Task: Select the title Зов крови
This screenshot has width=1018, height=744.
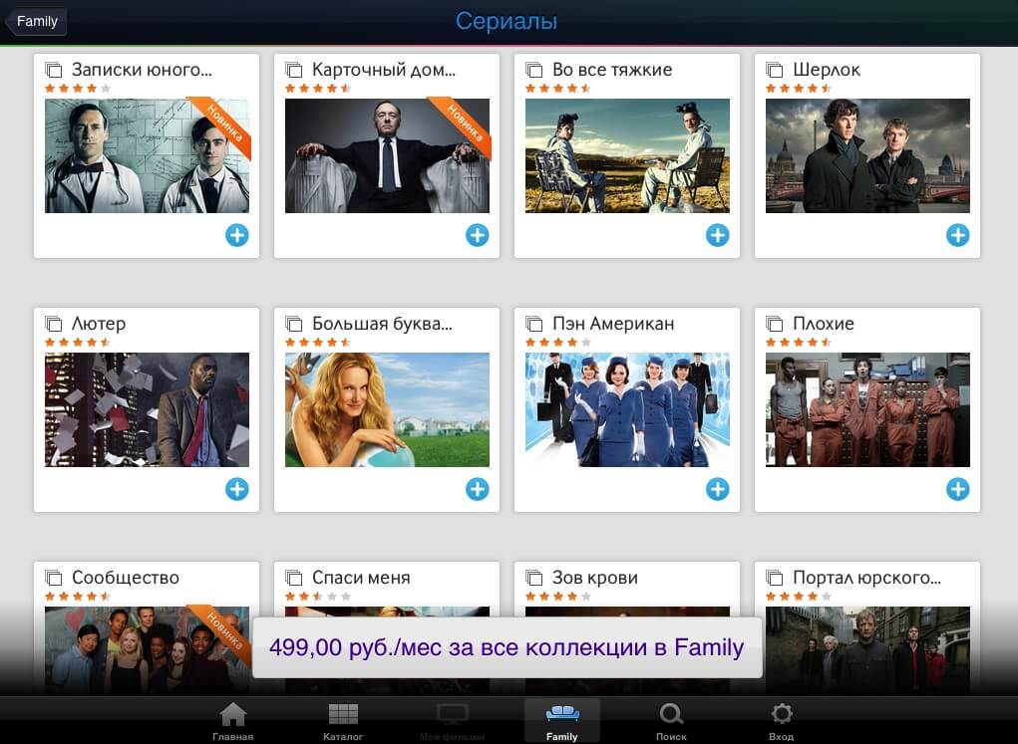Action: click(x=595, y=578)
